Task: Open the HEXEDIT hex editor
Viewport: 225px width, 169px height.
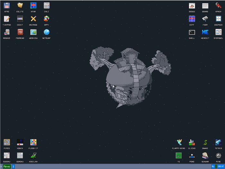Action: tap(205, 33)
